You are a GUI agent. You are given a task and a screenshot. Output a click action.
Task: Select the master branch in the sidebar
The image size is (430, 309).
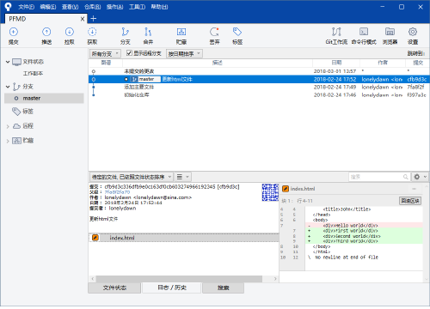[44, 98]
